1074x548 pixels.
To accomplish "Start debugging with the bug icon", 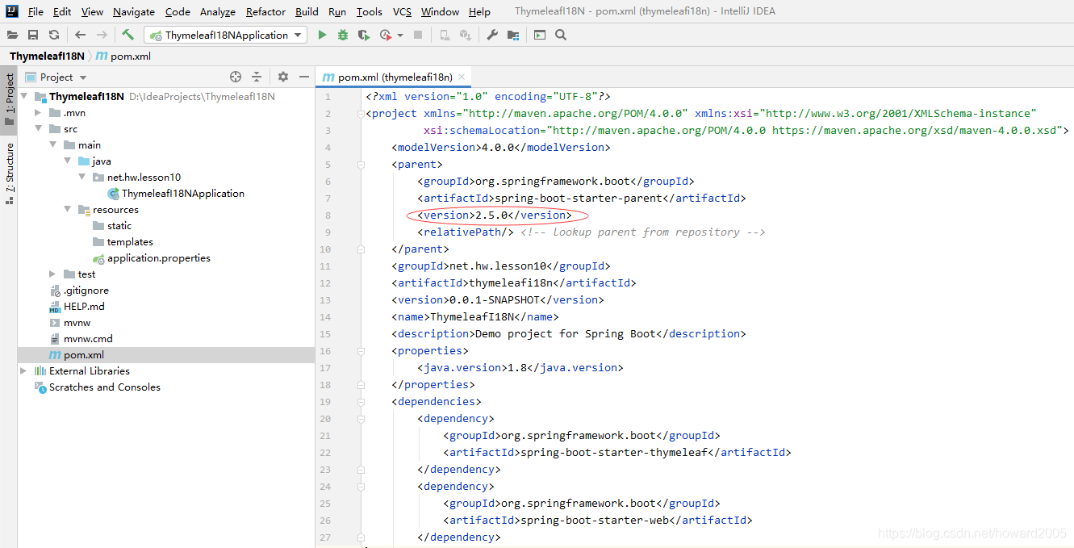I will pyautogui.click(x=343, y=35).
